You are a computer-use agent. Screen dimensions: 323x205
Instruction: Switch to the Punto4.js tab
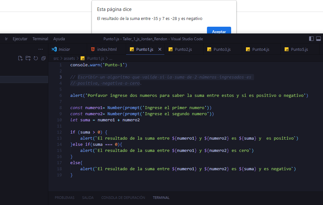click(261, 49)
